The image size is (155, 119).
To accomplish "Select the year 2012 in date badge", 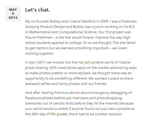I will [13, 18].
